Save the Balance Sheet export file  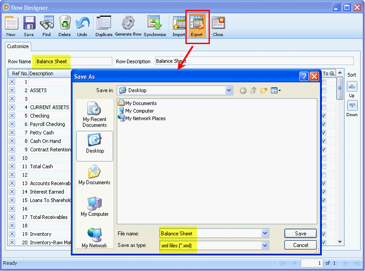pos(300,233)
